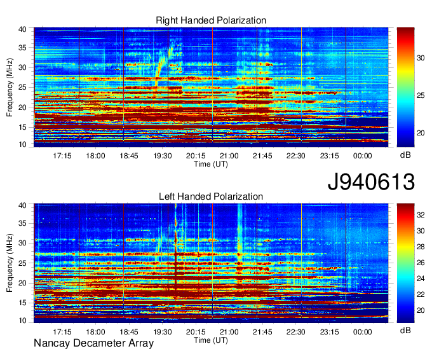Click the 40 MHz tick of Right Handed plot

pos(22,29)
